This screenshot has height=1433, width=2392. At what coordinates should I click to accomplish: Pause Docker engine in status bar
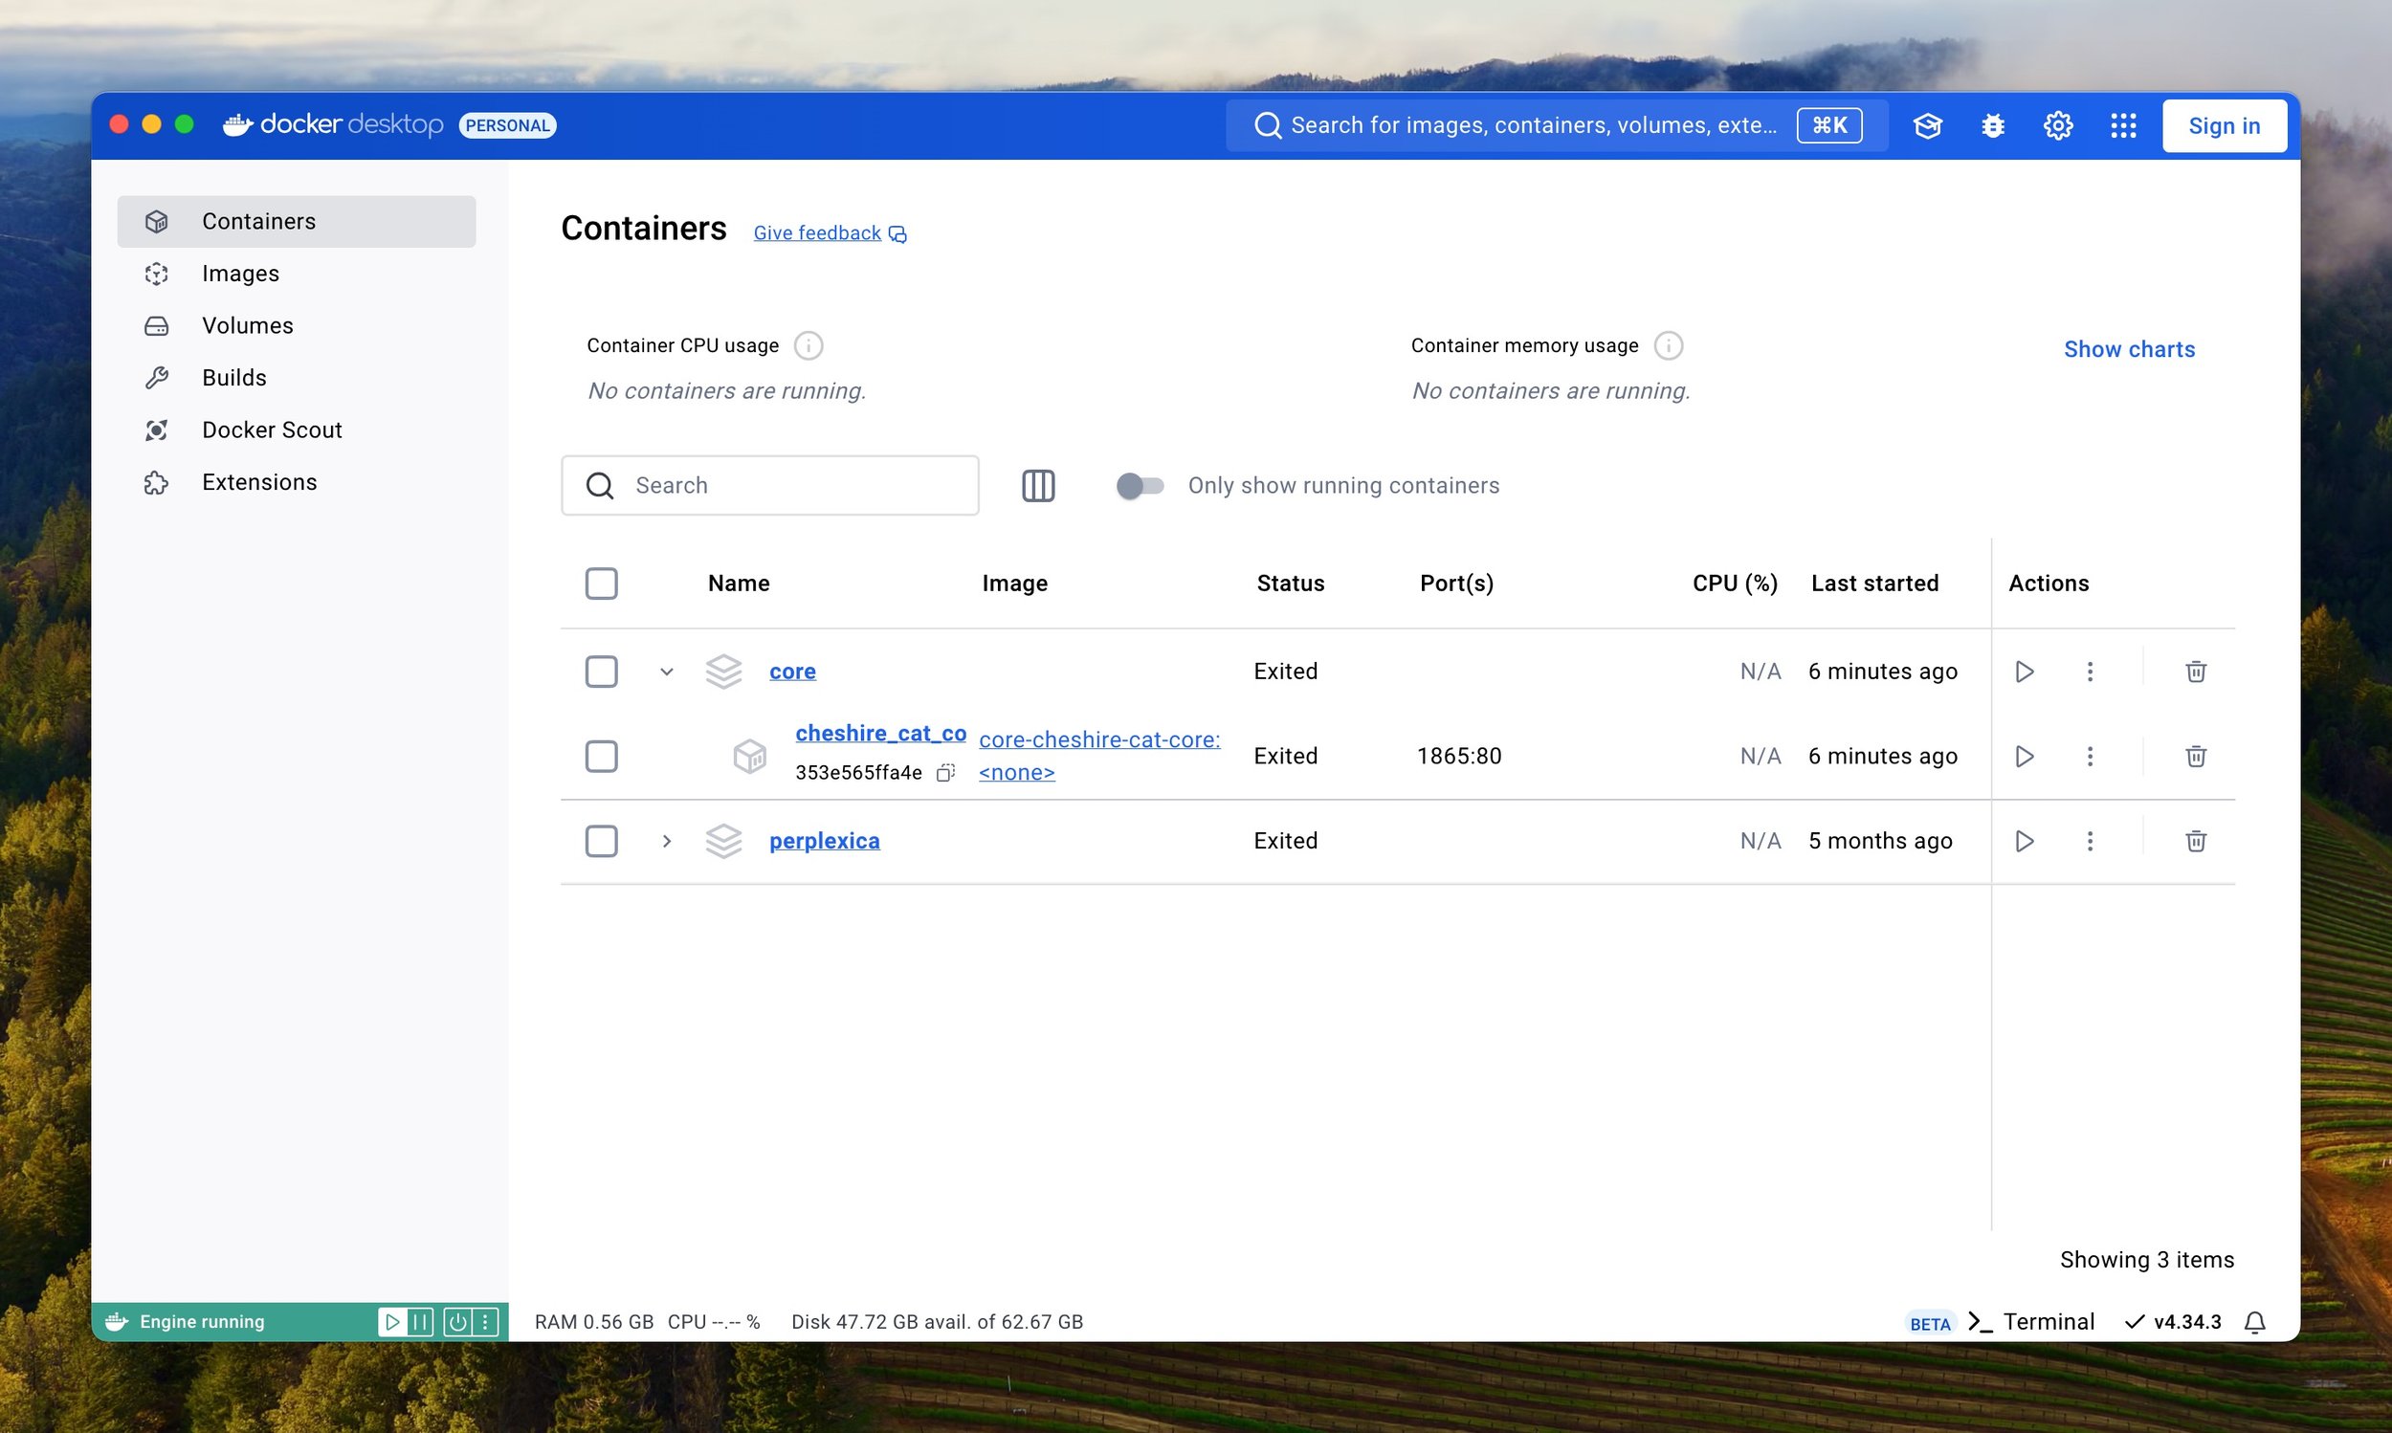[x=420, y=1322]
